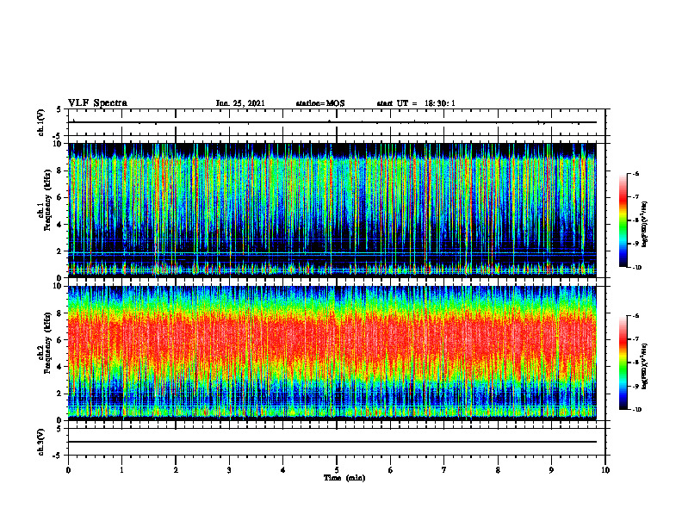Image resolution: width=682 pixels, height=527 pixels.
Task: Click time axis tick label "0"
Action: coord(68,470)
